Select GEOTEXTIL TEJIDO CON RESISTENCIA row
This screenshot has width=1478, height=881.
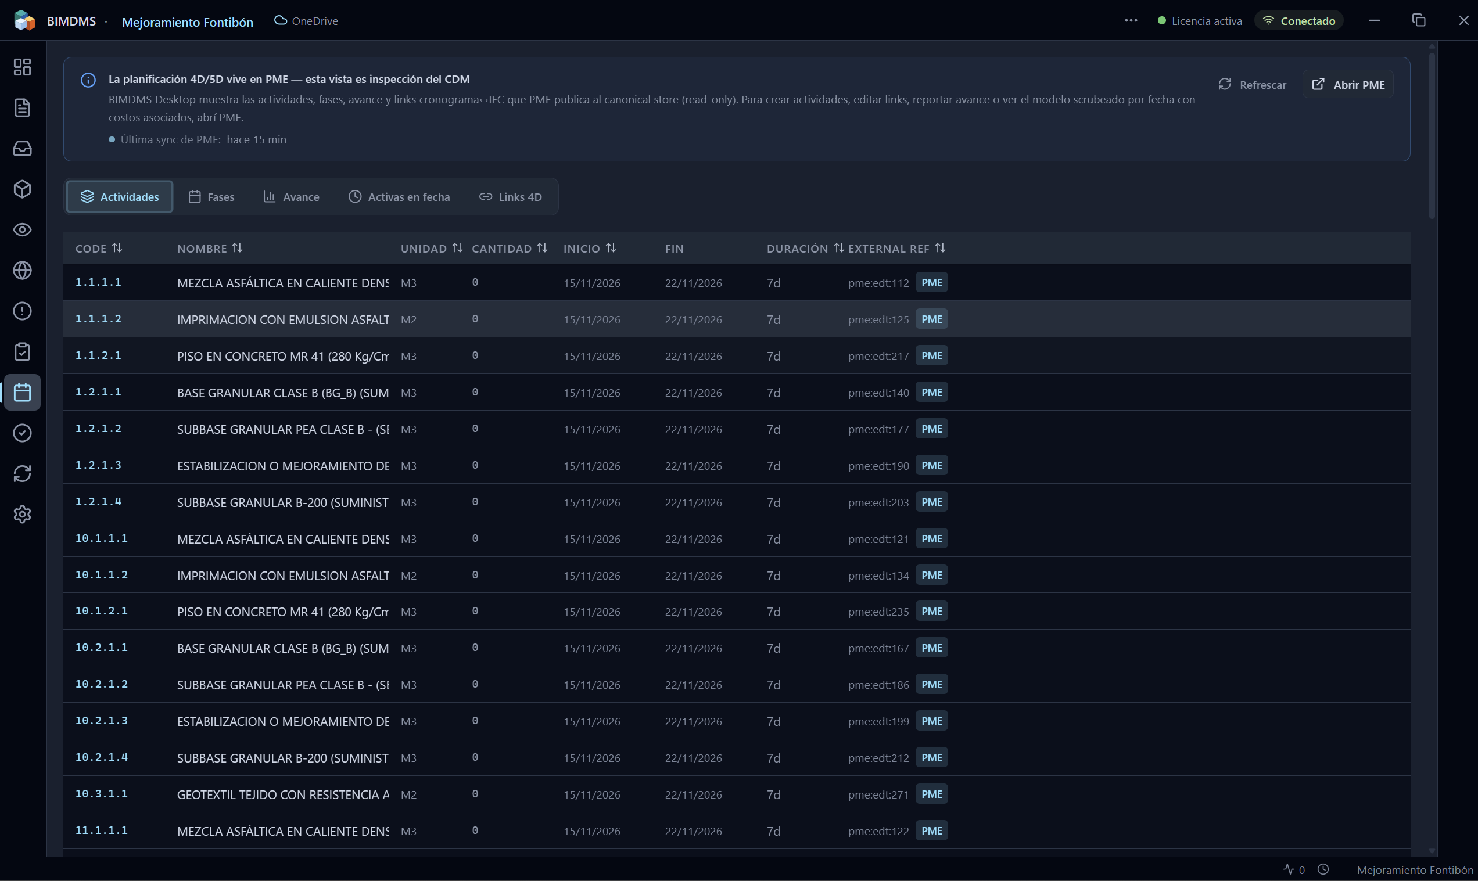(x=736, y=794)
